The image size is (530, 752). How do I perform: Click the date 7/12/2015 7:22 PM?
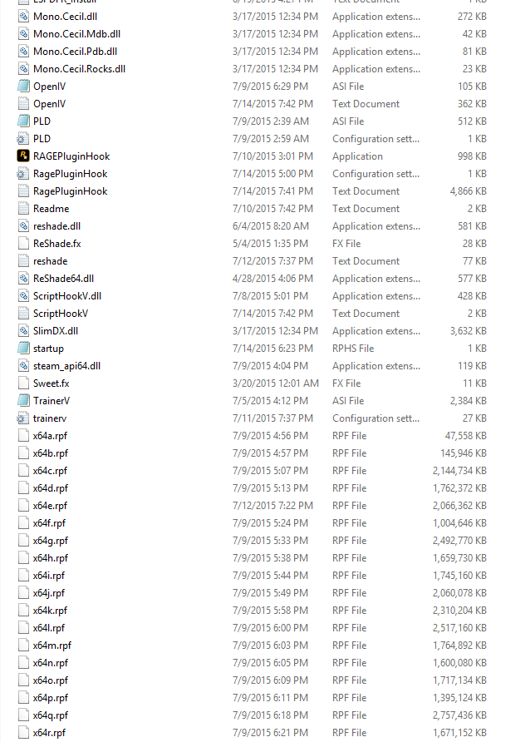click(273, 506)
